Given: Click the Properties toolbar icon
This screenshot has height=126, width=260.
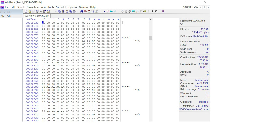Looking at the screenshot, I should pos(45,11).
